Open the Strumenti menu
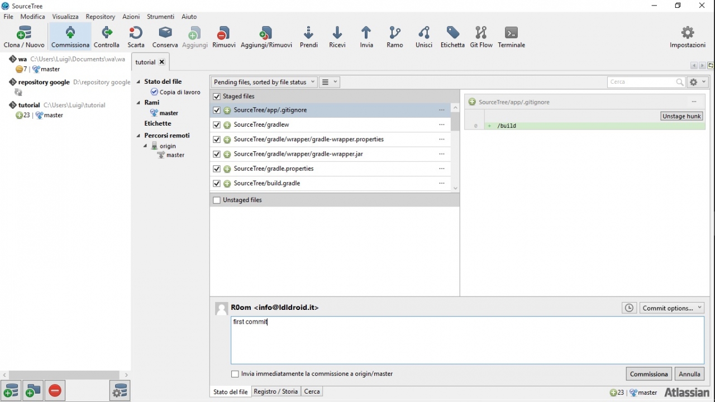This screenshot has height=402, width=715. click(160, 17)
